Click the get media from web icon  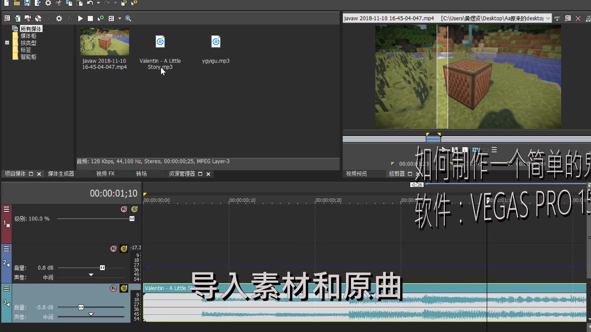[38, 18]
